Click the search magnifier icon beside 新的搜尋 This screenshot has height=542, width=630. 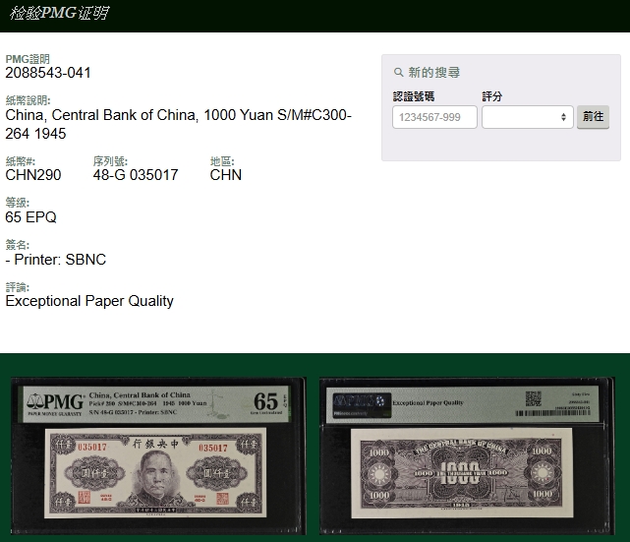tap(398, 73)
